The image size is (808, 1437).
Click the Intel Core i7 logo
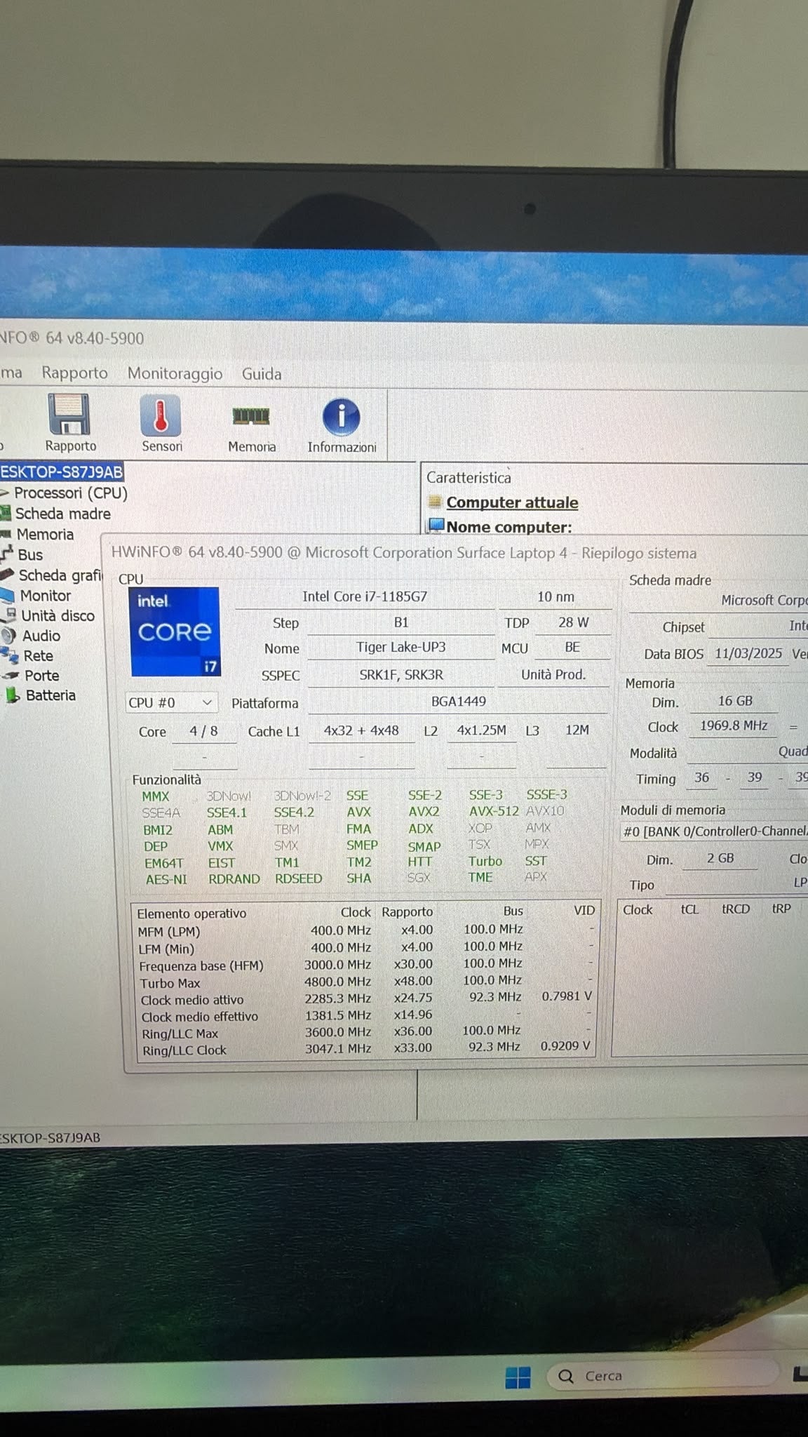(x=175, y=631)
